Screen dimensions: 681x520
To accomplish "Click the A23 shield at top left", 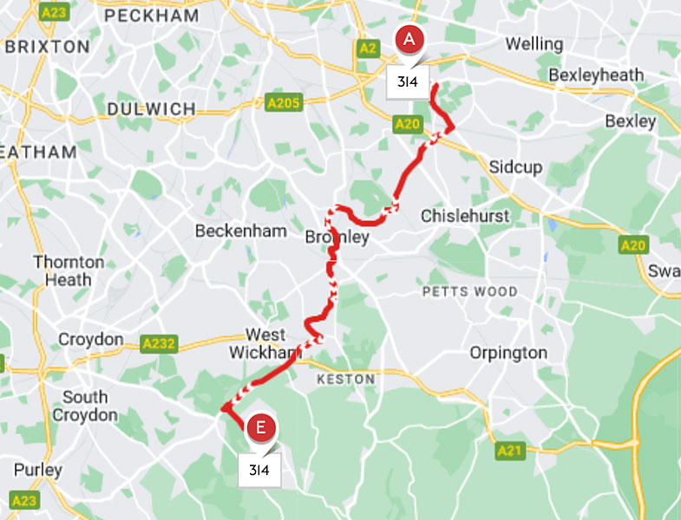I will click(x=54, y=12).
